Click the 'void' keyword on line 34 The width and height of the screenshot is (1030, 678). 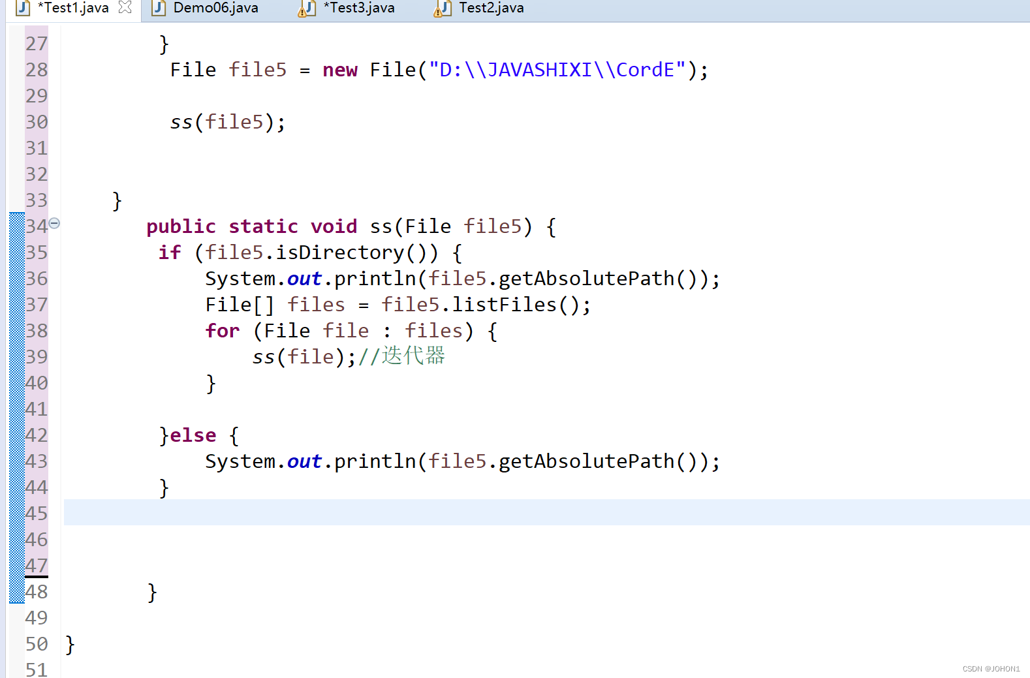334,226
